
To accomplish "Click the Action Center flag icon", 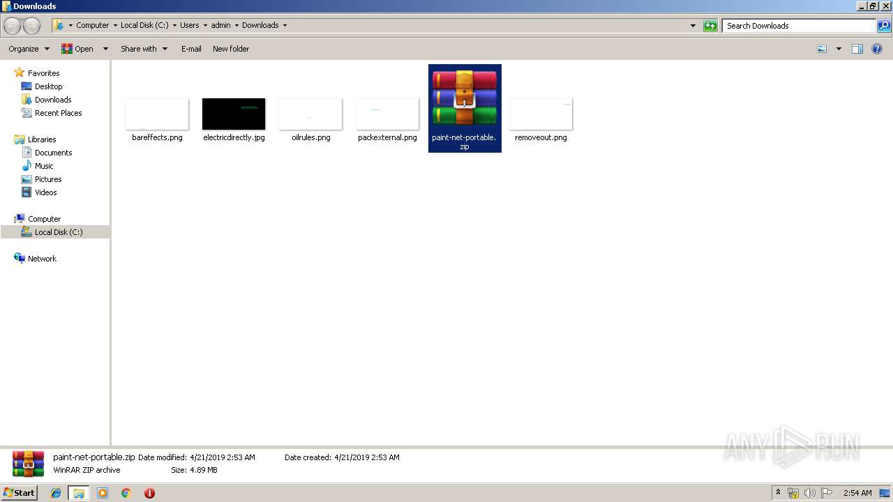I will [827, 493].
